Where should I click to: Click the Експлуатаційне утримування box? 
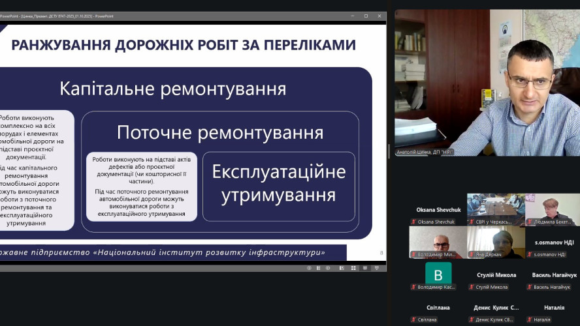pos(279,186)
